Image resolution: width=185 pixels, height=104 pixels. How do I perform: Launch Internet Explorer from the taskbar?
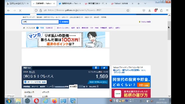click(45, 101)
